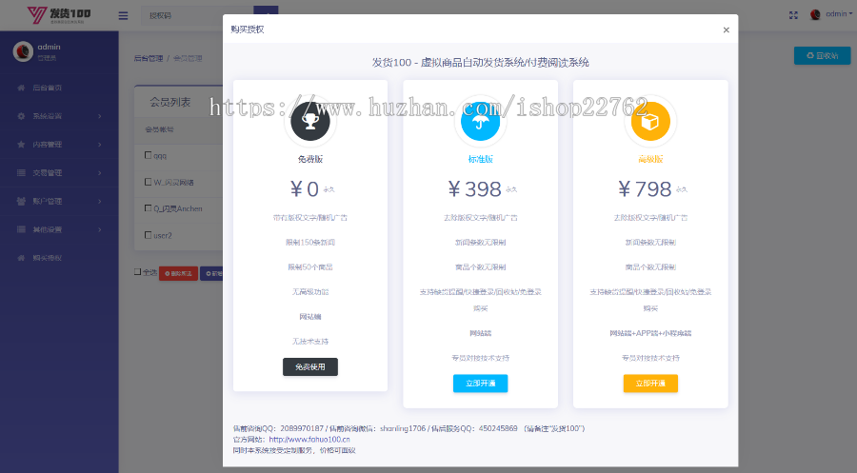Click the red 删除所选 button
The width and height of the screenshot is (857, 473).
point(178,273)
